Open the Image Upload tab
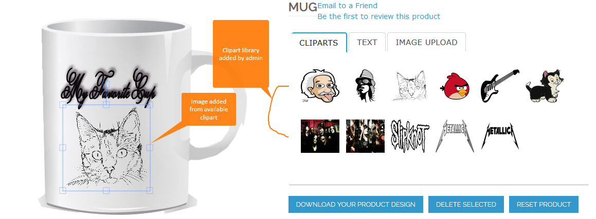 [426, 42]
